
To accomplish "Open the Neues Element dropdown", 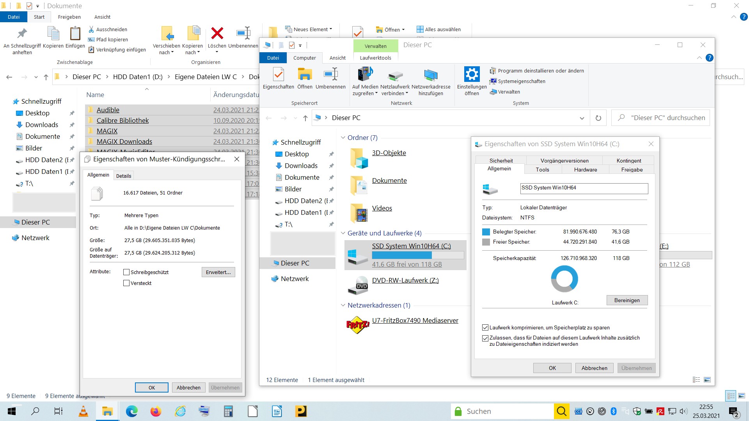I will pos(331,29).
